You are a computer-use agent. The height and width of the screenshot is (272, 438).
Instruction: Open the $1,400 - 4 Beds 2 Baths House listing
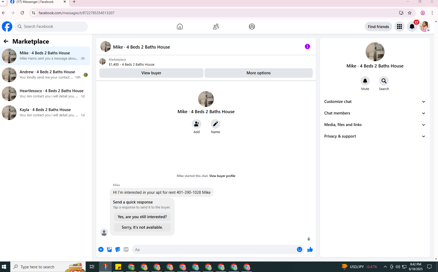132,65
